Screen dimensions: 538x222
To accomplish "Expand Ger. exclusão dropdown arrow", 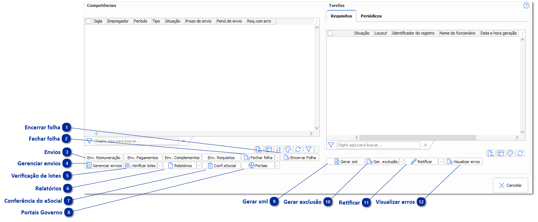I will point(402,162).
